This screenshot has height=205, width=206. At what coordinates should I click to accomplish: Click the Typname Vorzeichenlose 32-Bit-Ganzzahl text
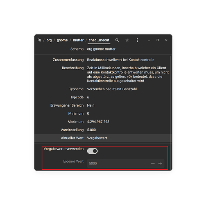click(112, 89)
